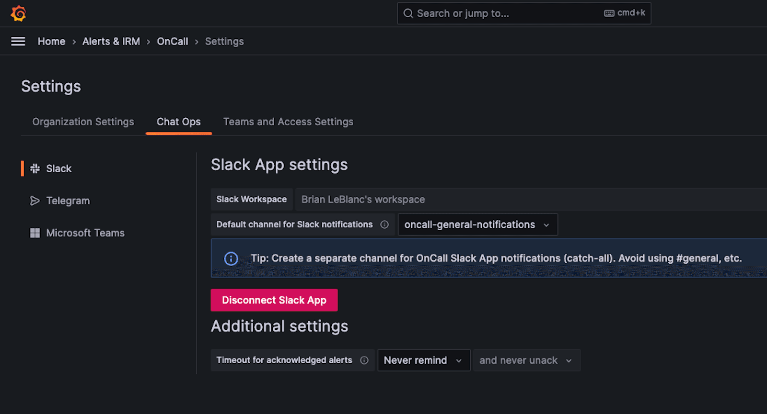Image resolution: width=767 pixels, height=414 pixels.
Task: Click the search magnifier icon
Action: [x=408, y=13]
